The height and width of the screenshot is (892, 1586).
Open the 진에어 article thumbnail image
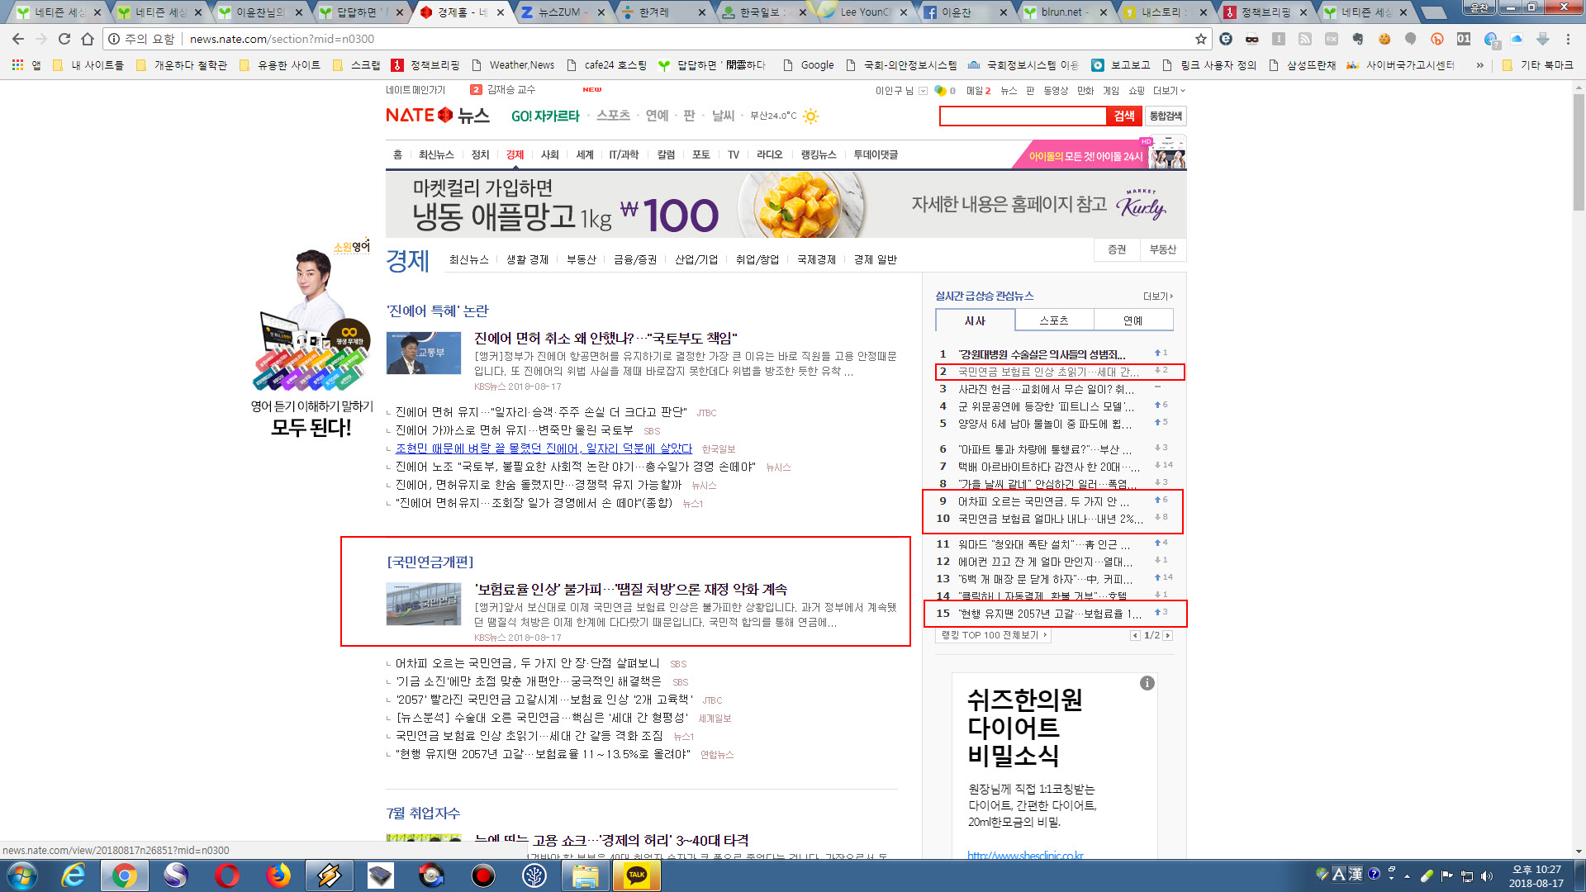point(424,353)
